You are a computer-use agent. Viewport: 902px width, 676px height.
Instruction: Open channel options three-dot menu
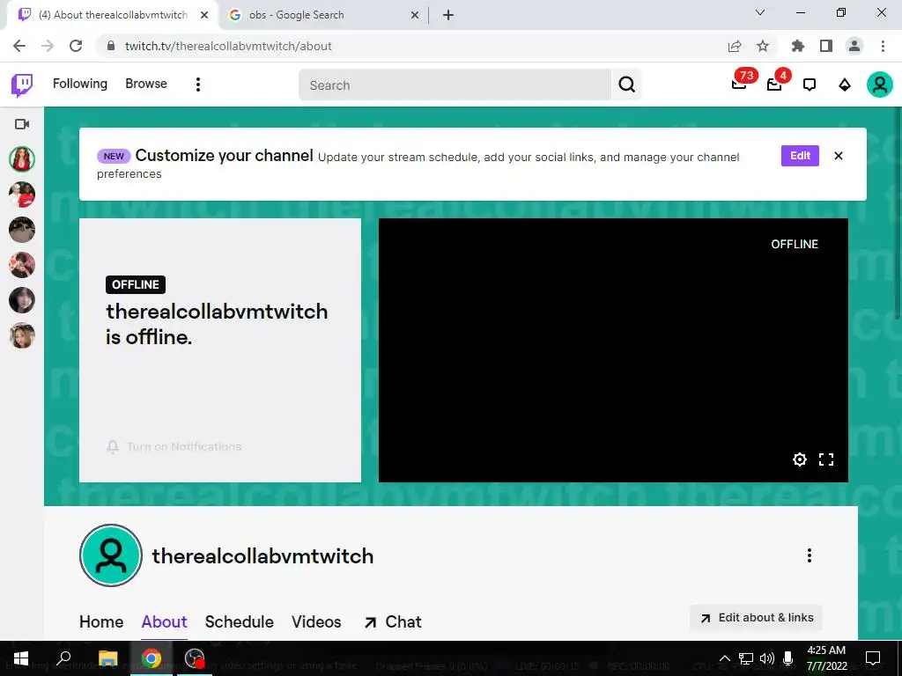810,555
